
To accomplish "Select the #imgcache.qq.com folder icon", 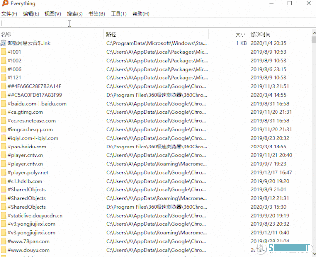I will [x=3, y=129].
